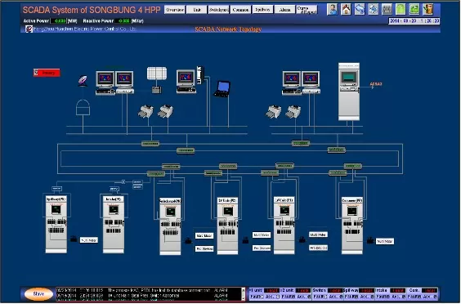Viewport: 461px width, 304px height.
Task: Select the Switchyard LCU cabinet
Action: pyautogui.click(x=170, y=226)
